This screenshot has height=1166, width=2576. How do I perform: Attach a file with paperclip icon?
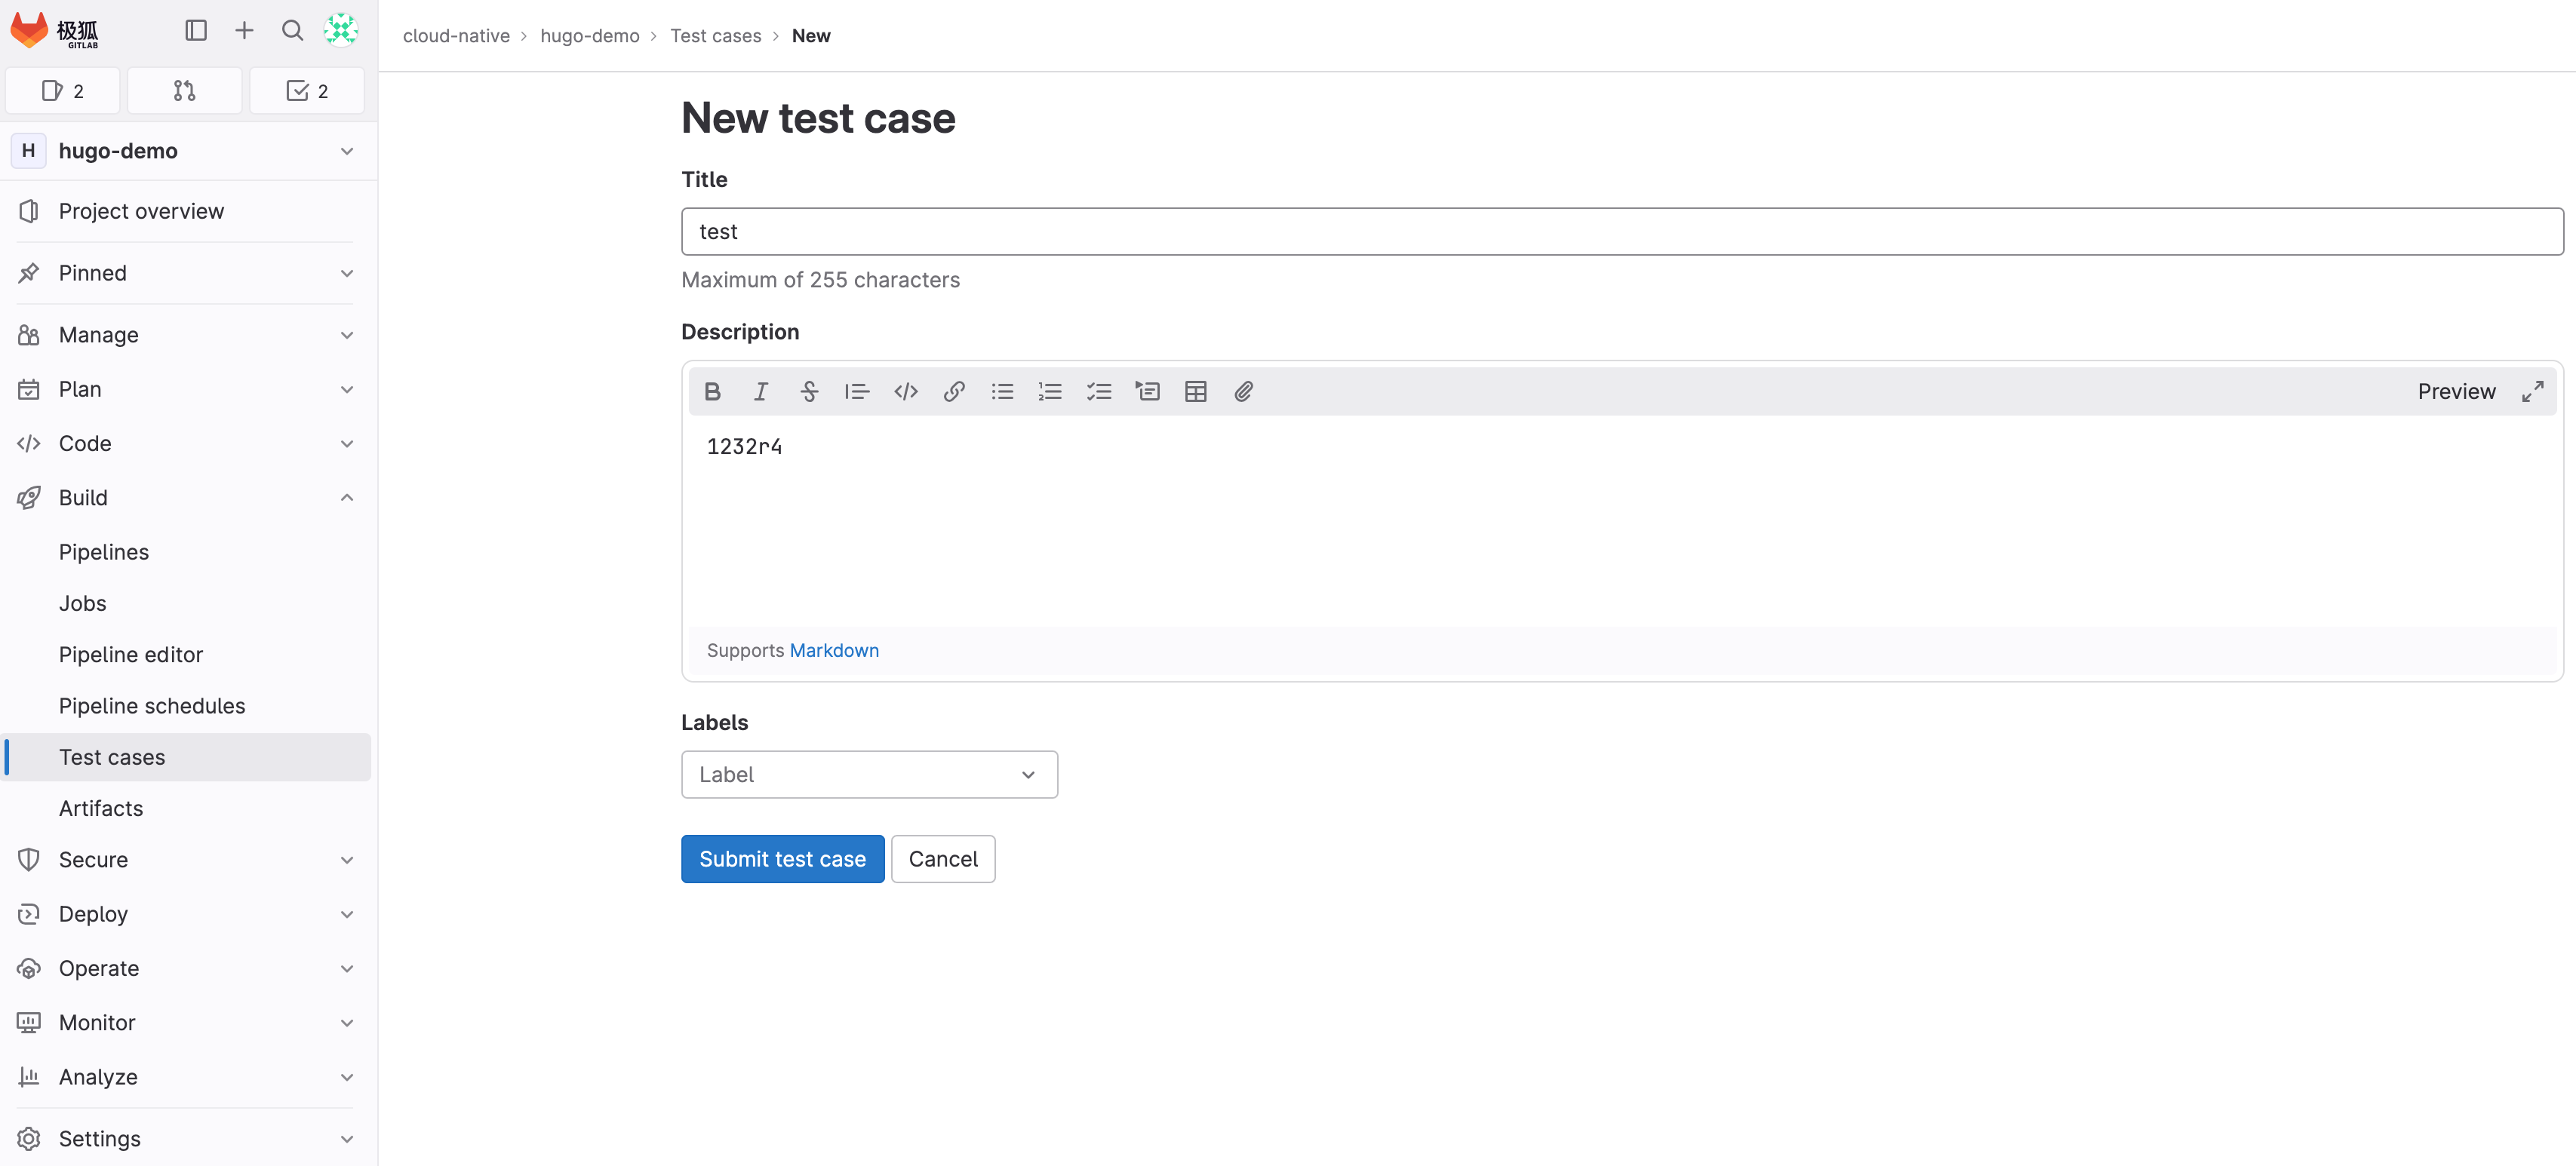tap(1243, 391)
